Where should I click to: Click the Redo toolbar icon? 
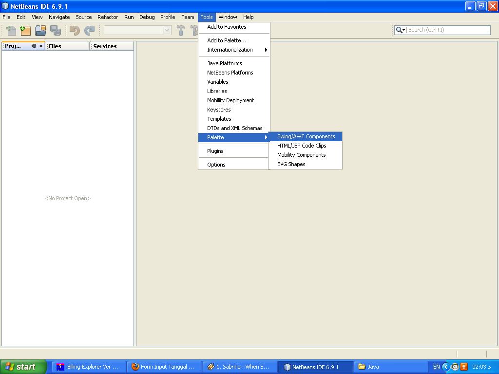(x=90, y=31)
